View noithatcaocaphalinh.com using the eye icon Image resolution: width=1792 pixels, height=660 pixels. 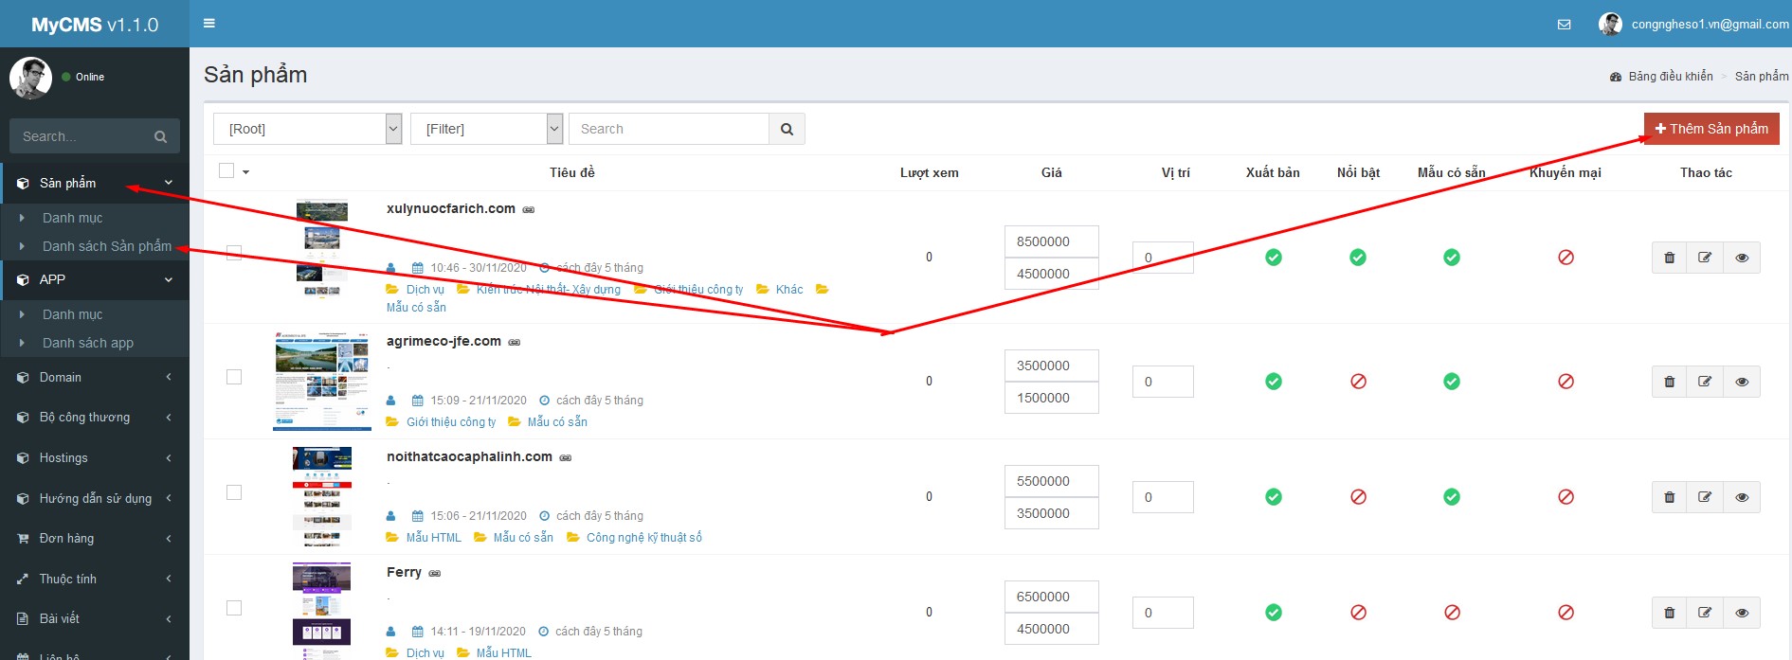click(x=1741, y=497)
